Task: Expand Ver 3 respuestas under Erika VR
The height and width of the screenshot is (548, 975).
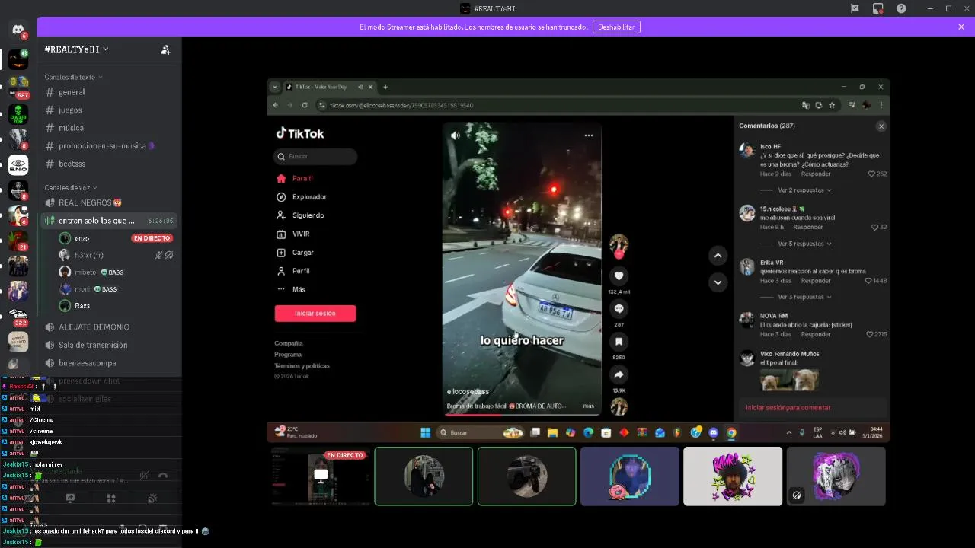Action: (x=804, y=297)
